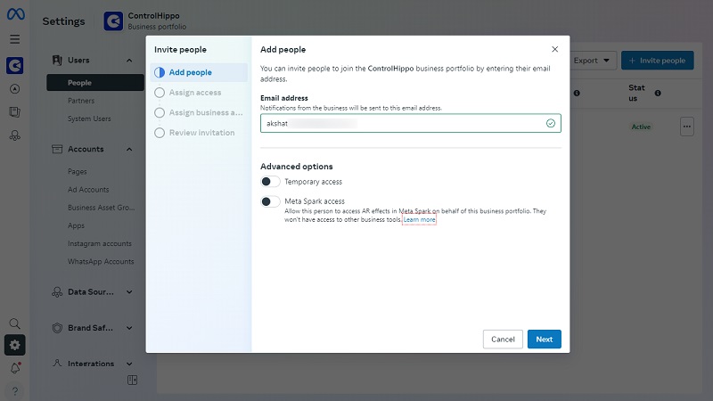Expand the Data Sources section
Viewport: 713px width, 401px height.
tap(129, 291)
